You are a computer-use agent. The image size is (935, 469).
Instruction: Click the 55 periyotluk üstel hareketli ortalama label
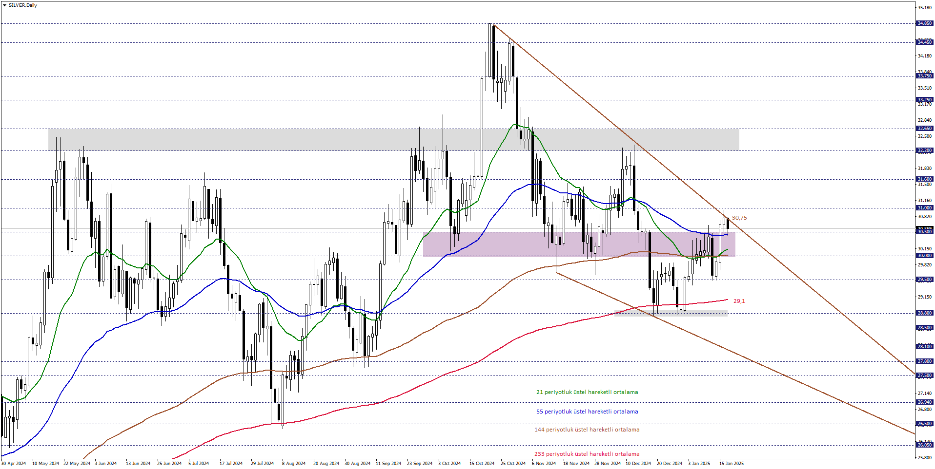[x=587, y=412]
